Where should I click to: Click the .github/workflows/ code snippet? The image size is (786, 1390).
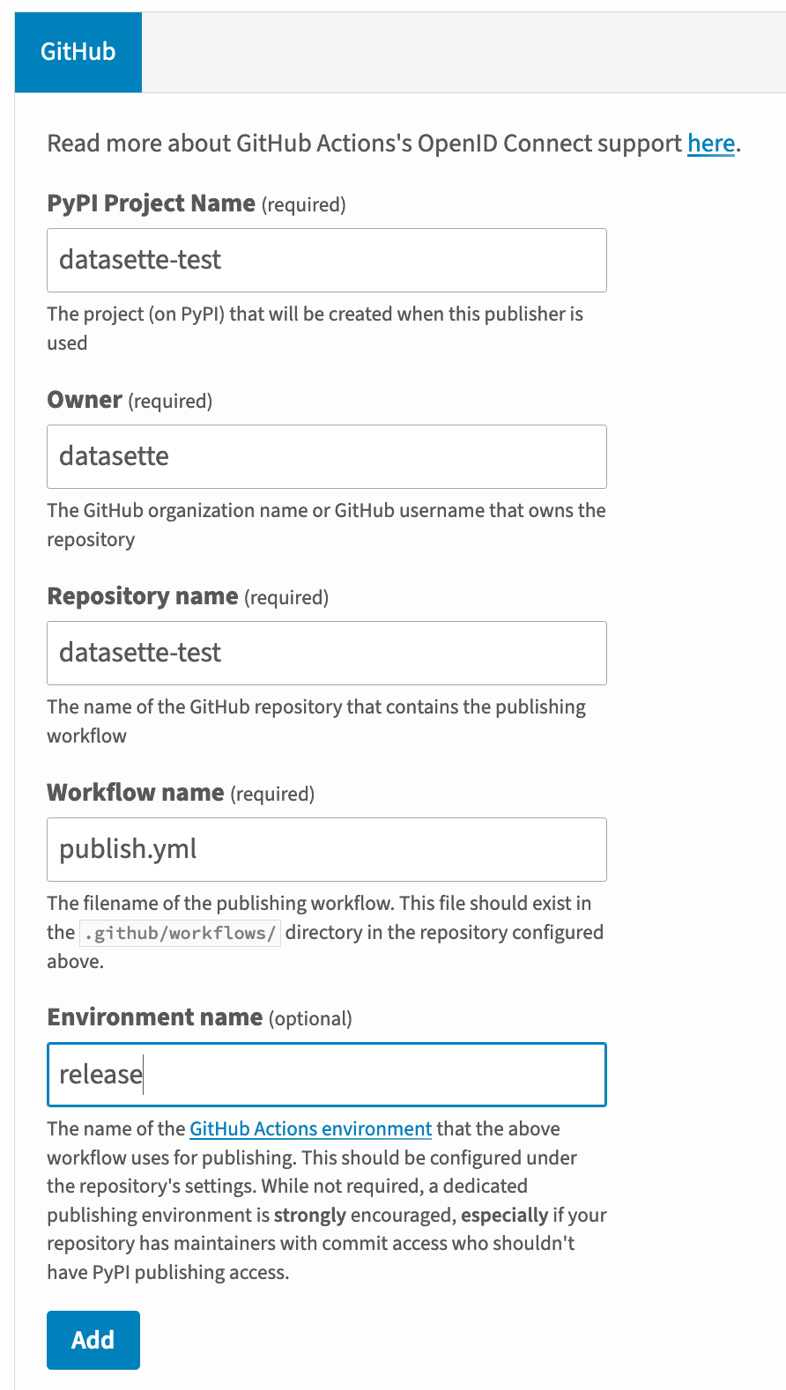click(180, 932)
